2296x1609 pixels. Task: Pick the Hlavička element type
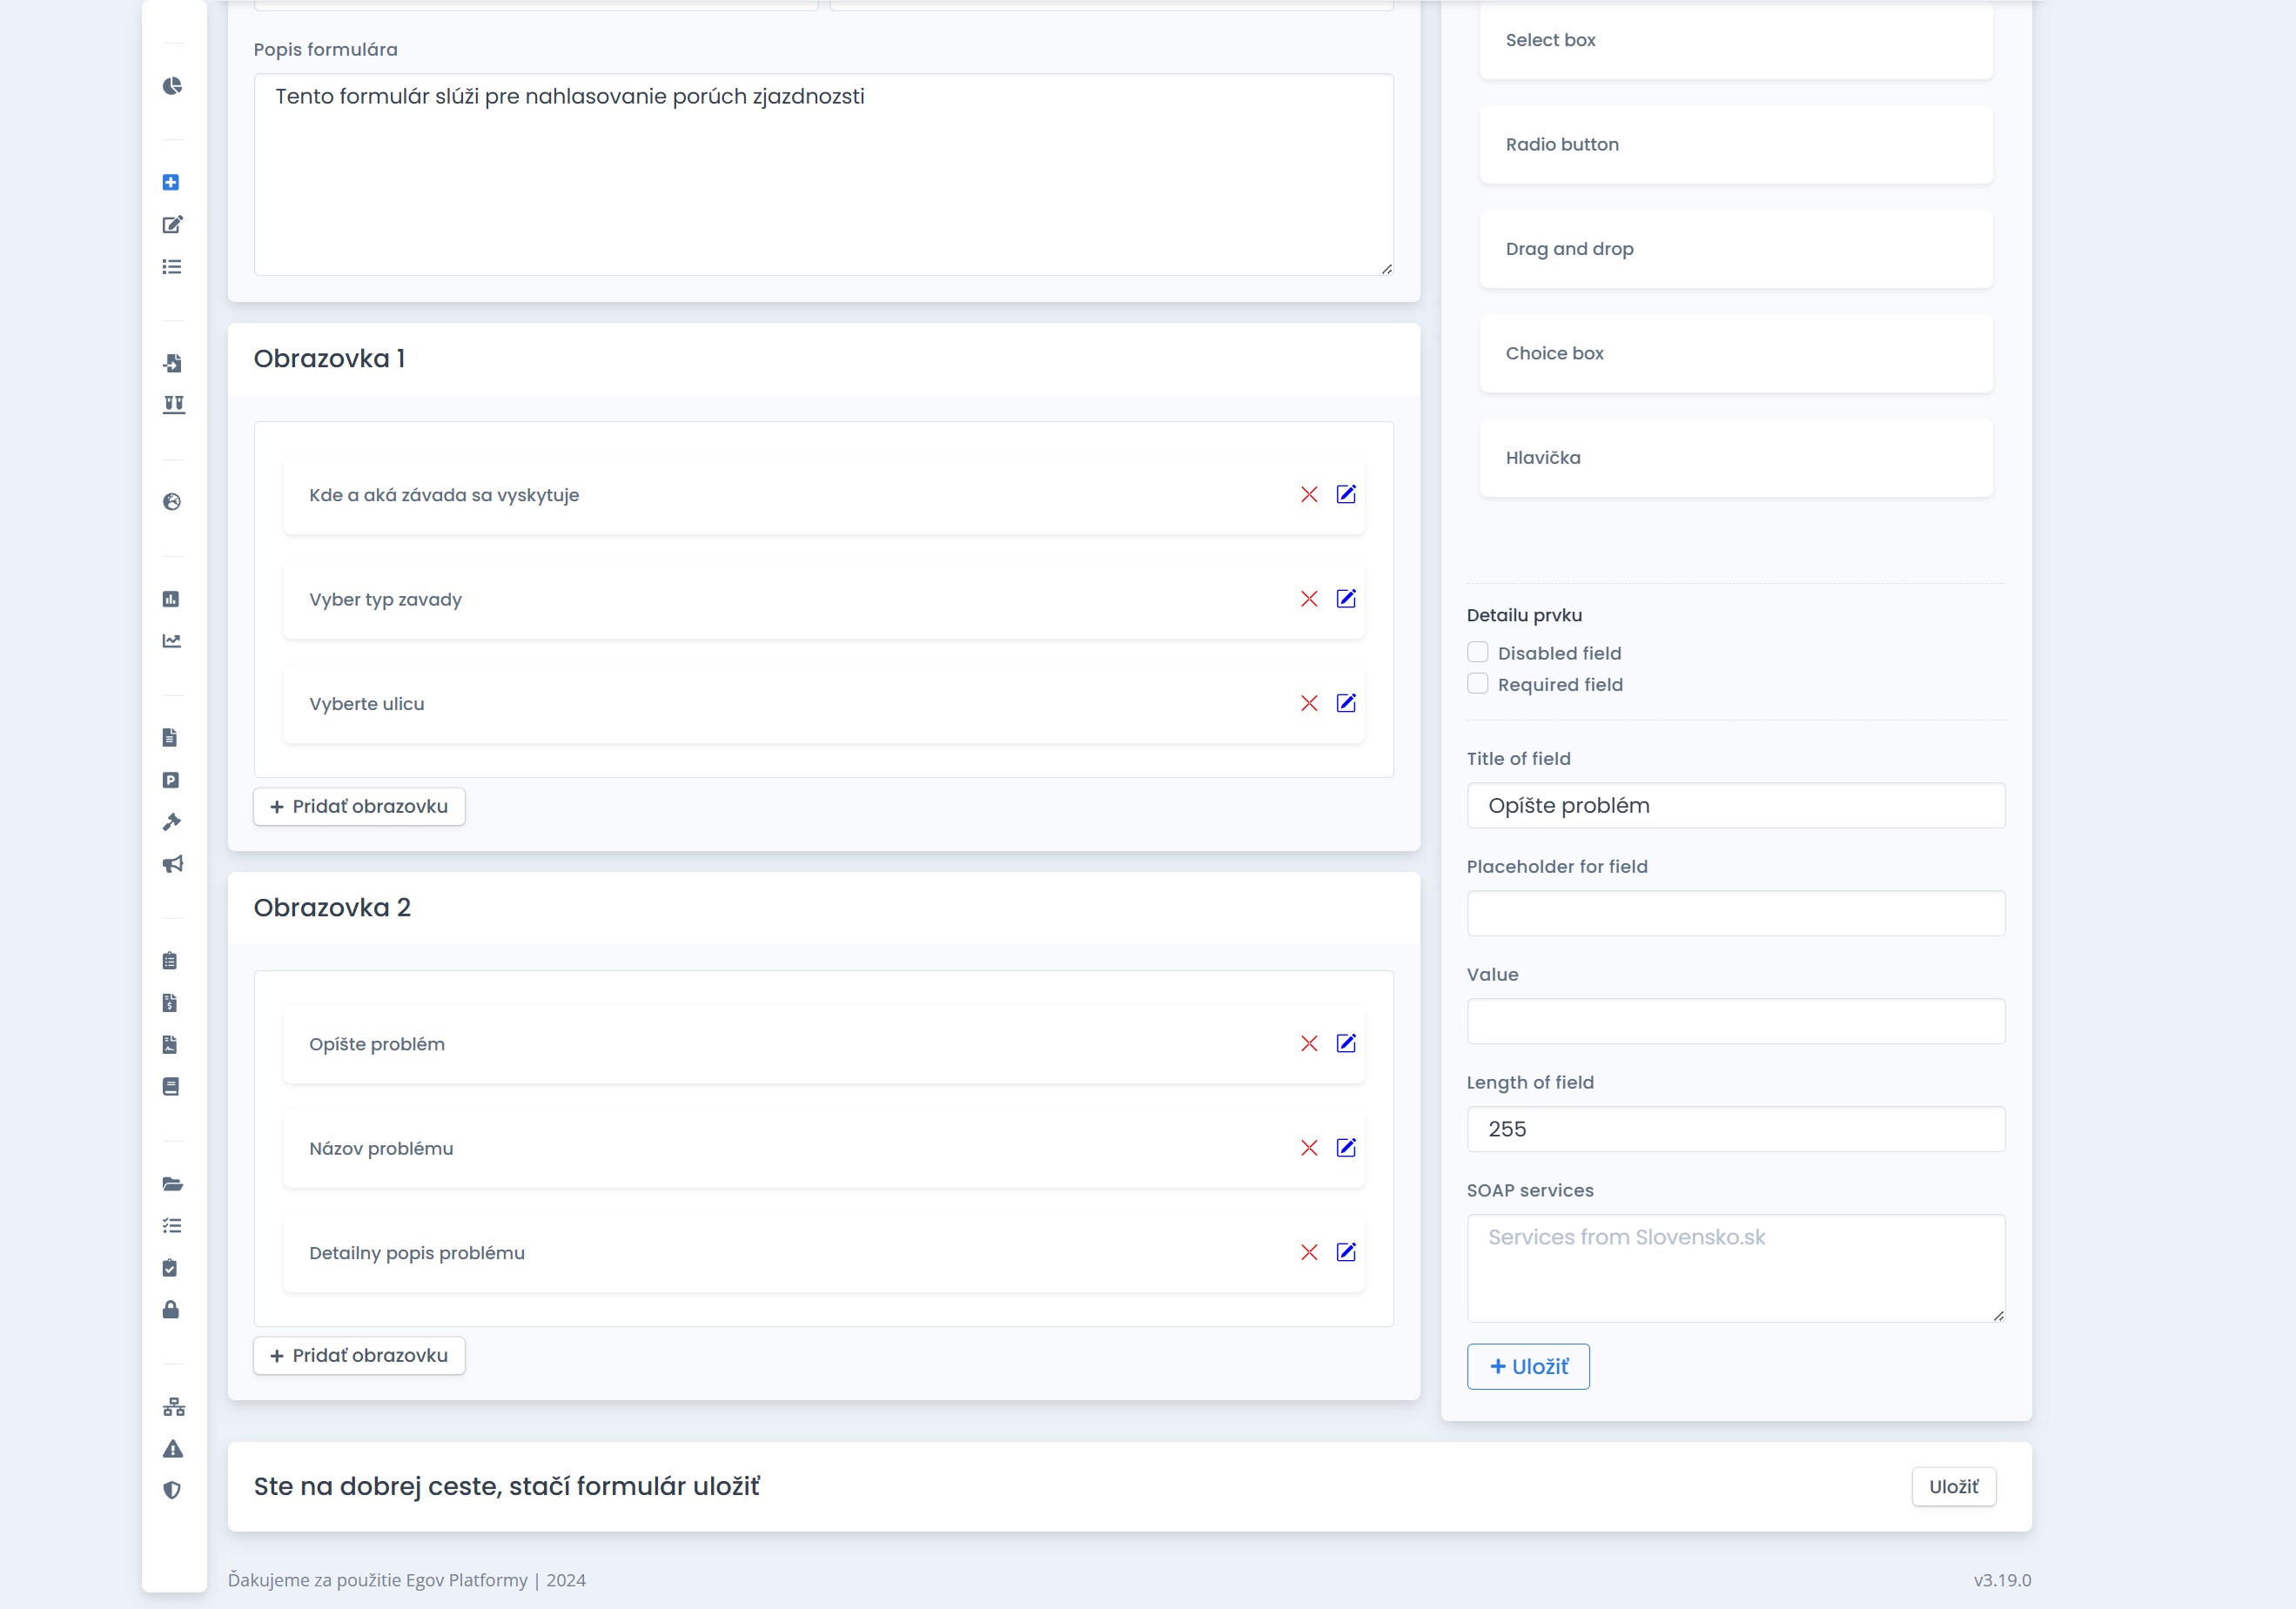[1735, 458]
